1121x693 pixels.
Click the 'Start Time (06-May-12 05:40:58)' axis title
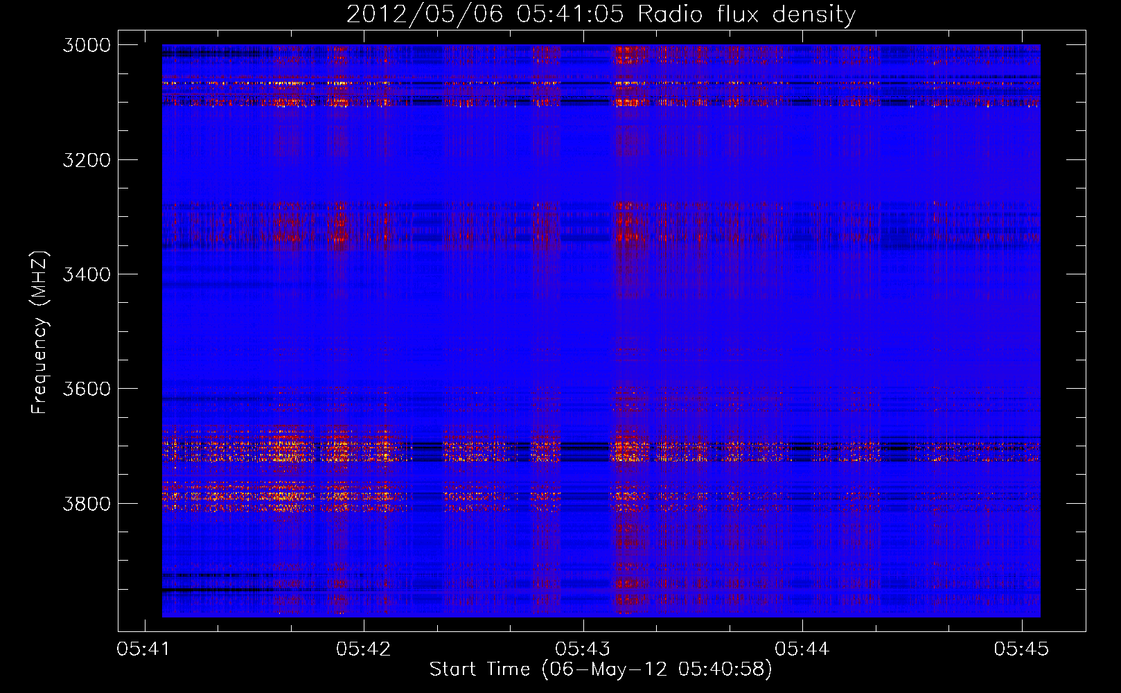tap(601, 669)
